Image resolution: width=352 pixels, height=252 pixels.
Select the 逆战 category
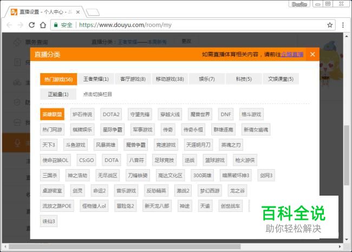pyautogui.click(x=190, y=160)
